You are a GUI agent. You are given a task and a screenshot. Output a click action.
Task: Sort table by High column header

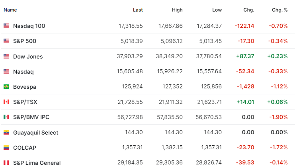click(x=177, y=10)
